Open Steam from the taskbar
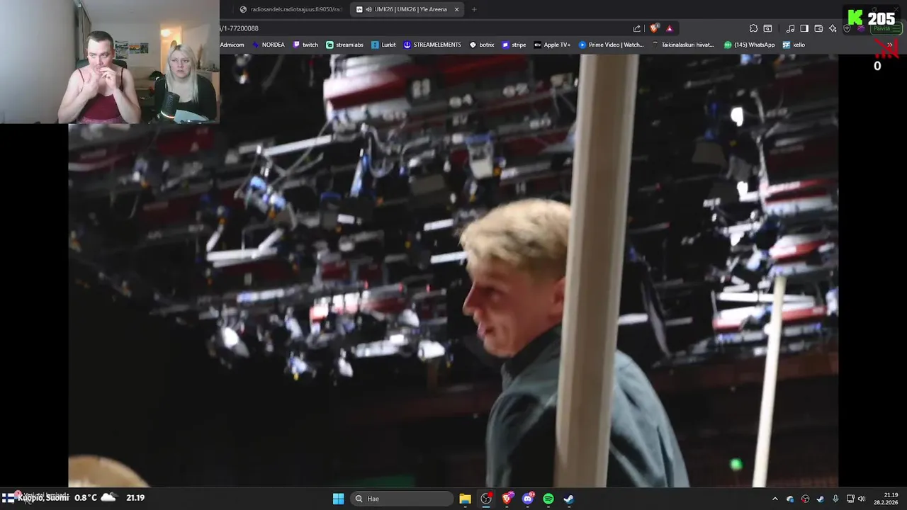 (x=568, y=499)
